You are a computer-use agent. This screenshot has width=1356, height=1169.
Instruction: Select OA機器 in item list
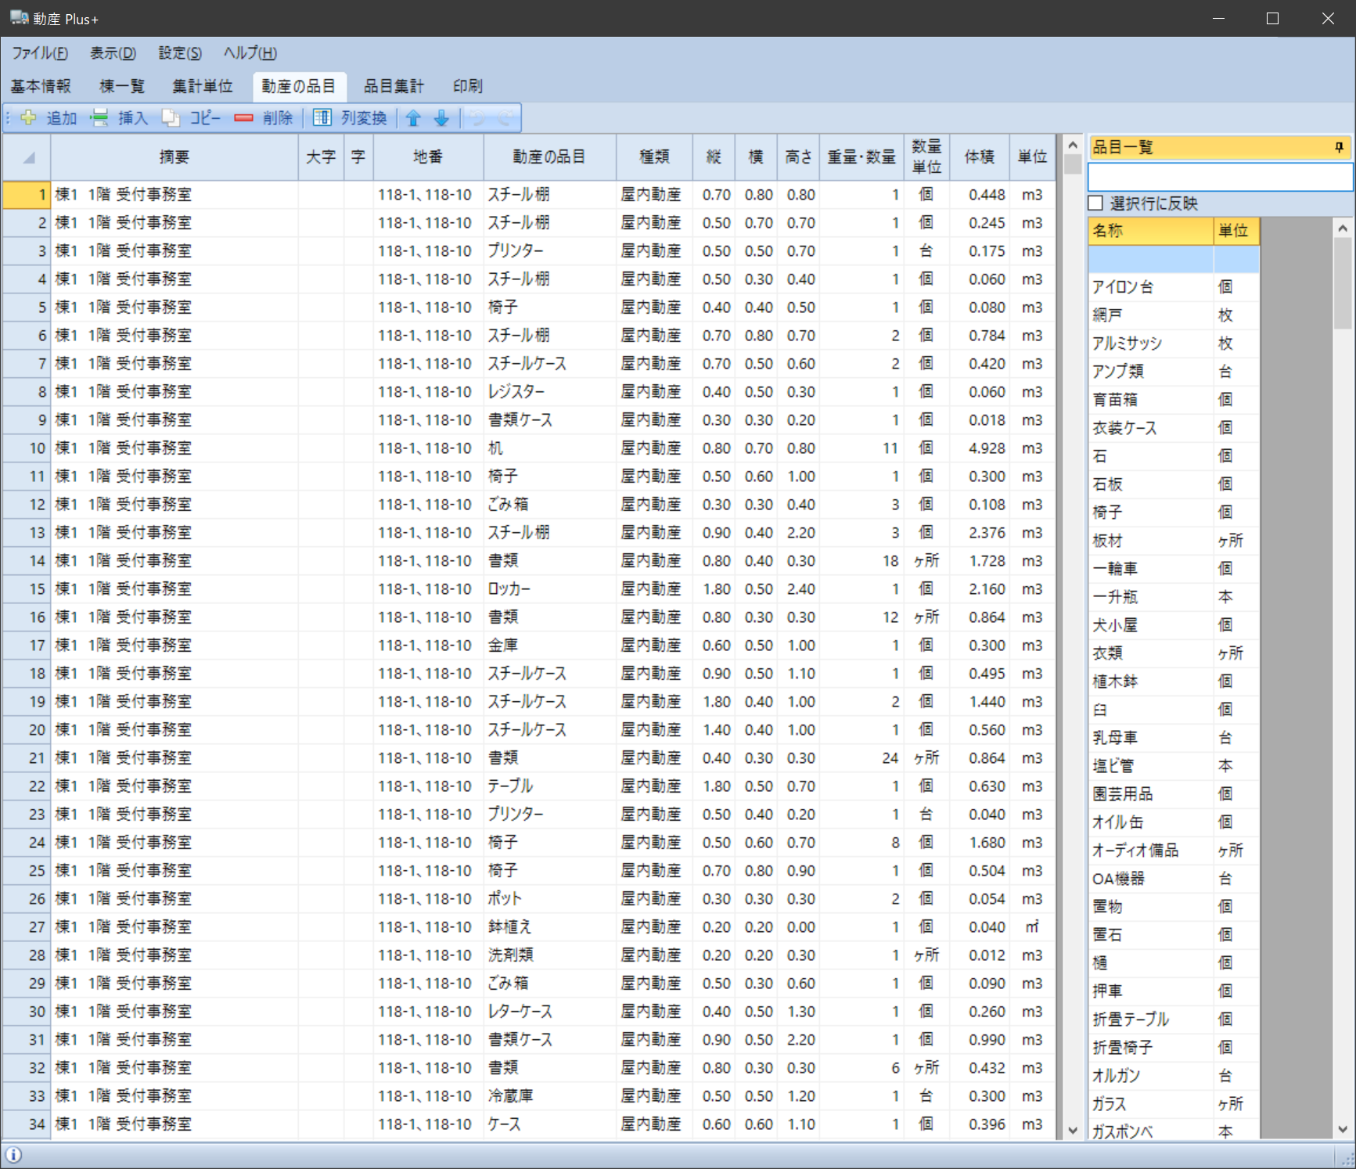tap(1150, 879)
